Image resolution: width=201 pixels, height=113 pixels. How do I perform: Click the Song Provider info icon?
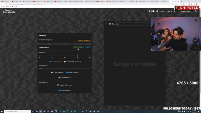click(x=47, y=83)
